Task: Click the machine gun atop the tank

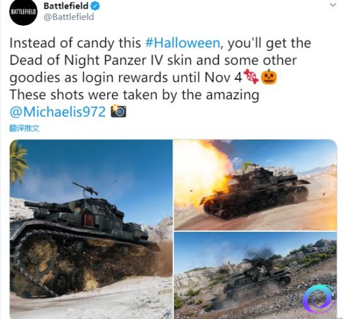Action: tap(86, 188)
